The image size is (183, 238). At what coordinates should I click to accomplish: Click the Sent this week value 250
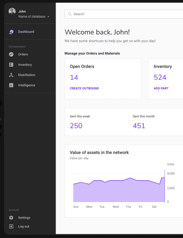tap(76, 126)
